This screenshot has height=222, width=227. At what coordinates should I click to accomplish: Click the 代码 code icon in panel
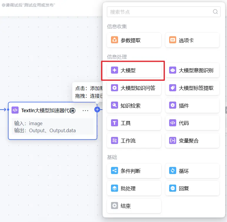point(173,123)
